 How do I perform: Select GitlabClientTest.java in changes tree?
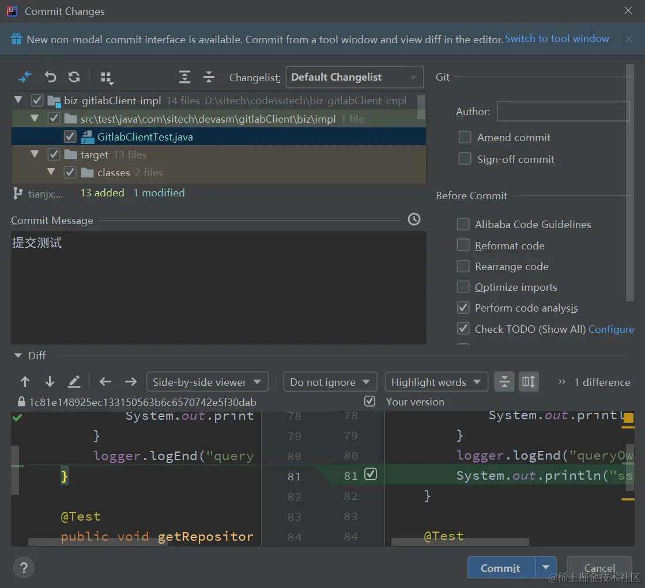pos(218,136)
